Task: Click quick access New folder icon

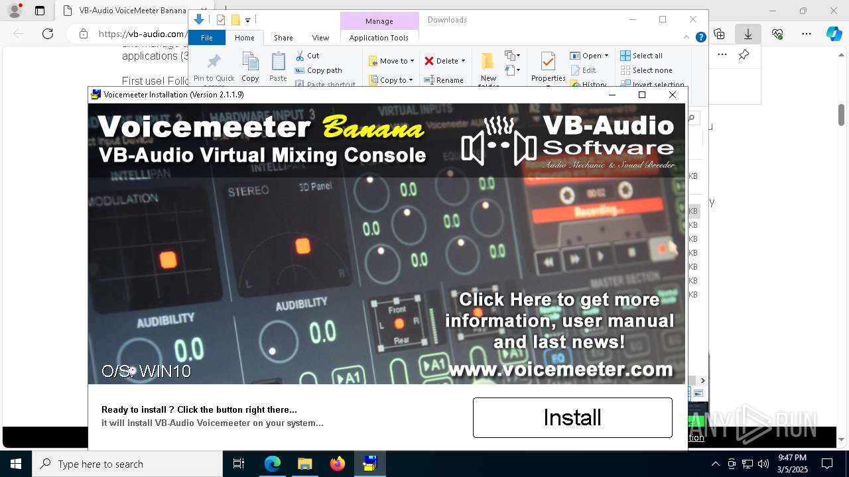Action: tap(235, 20)
